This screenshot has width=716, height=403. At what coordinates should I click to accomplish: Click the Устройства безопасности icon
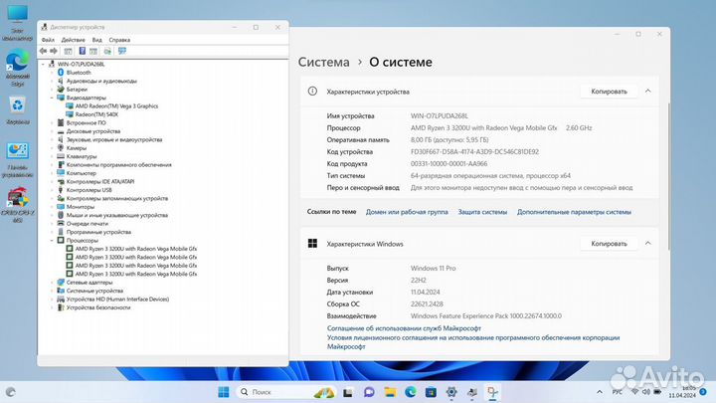(x=61, y=307)
